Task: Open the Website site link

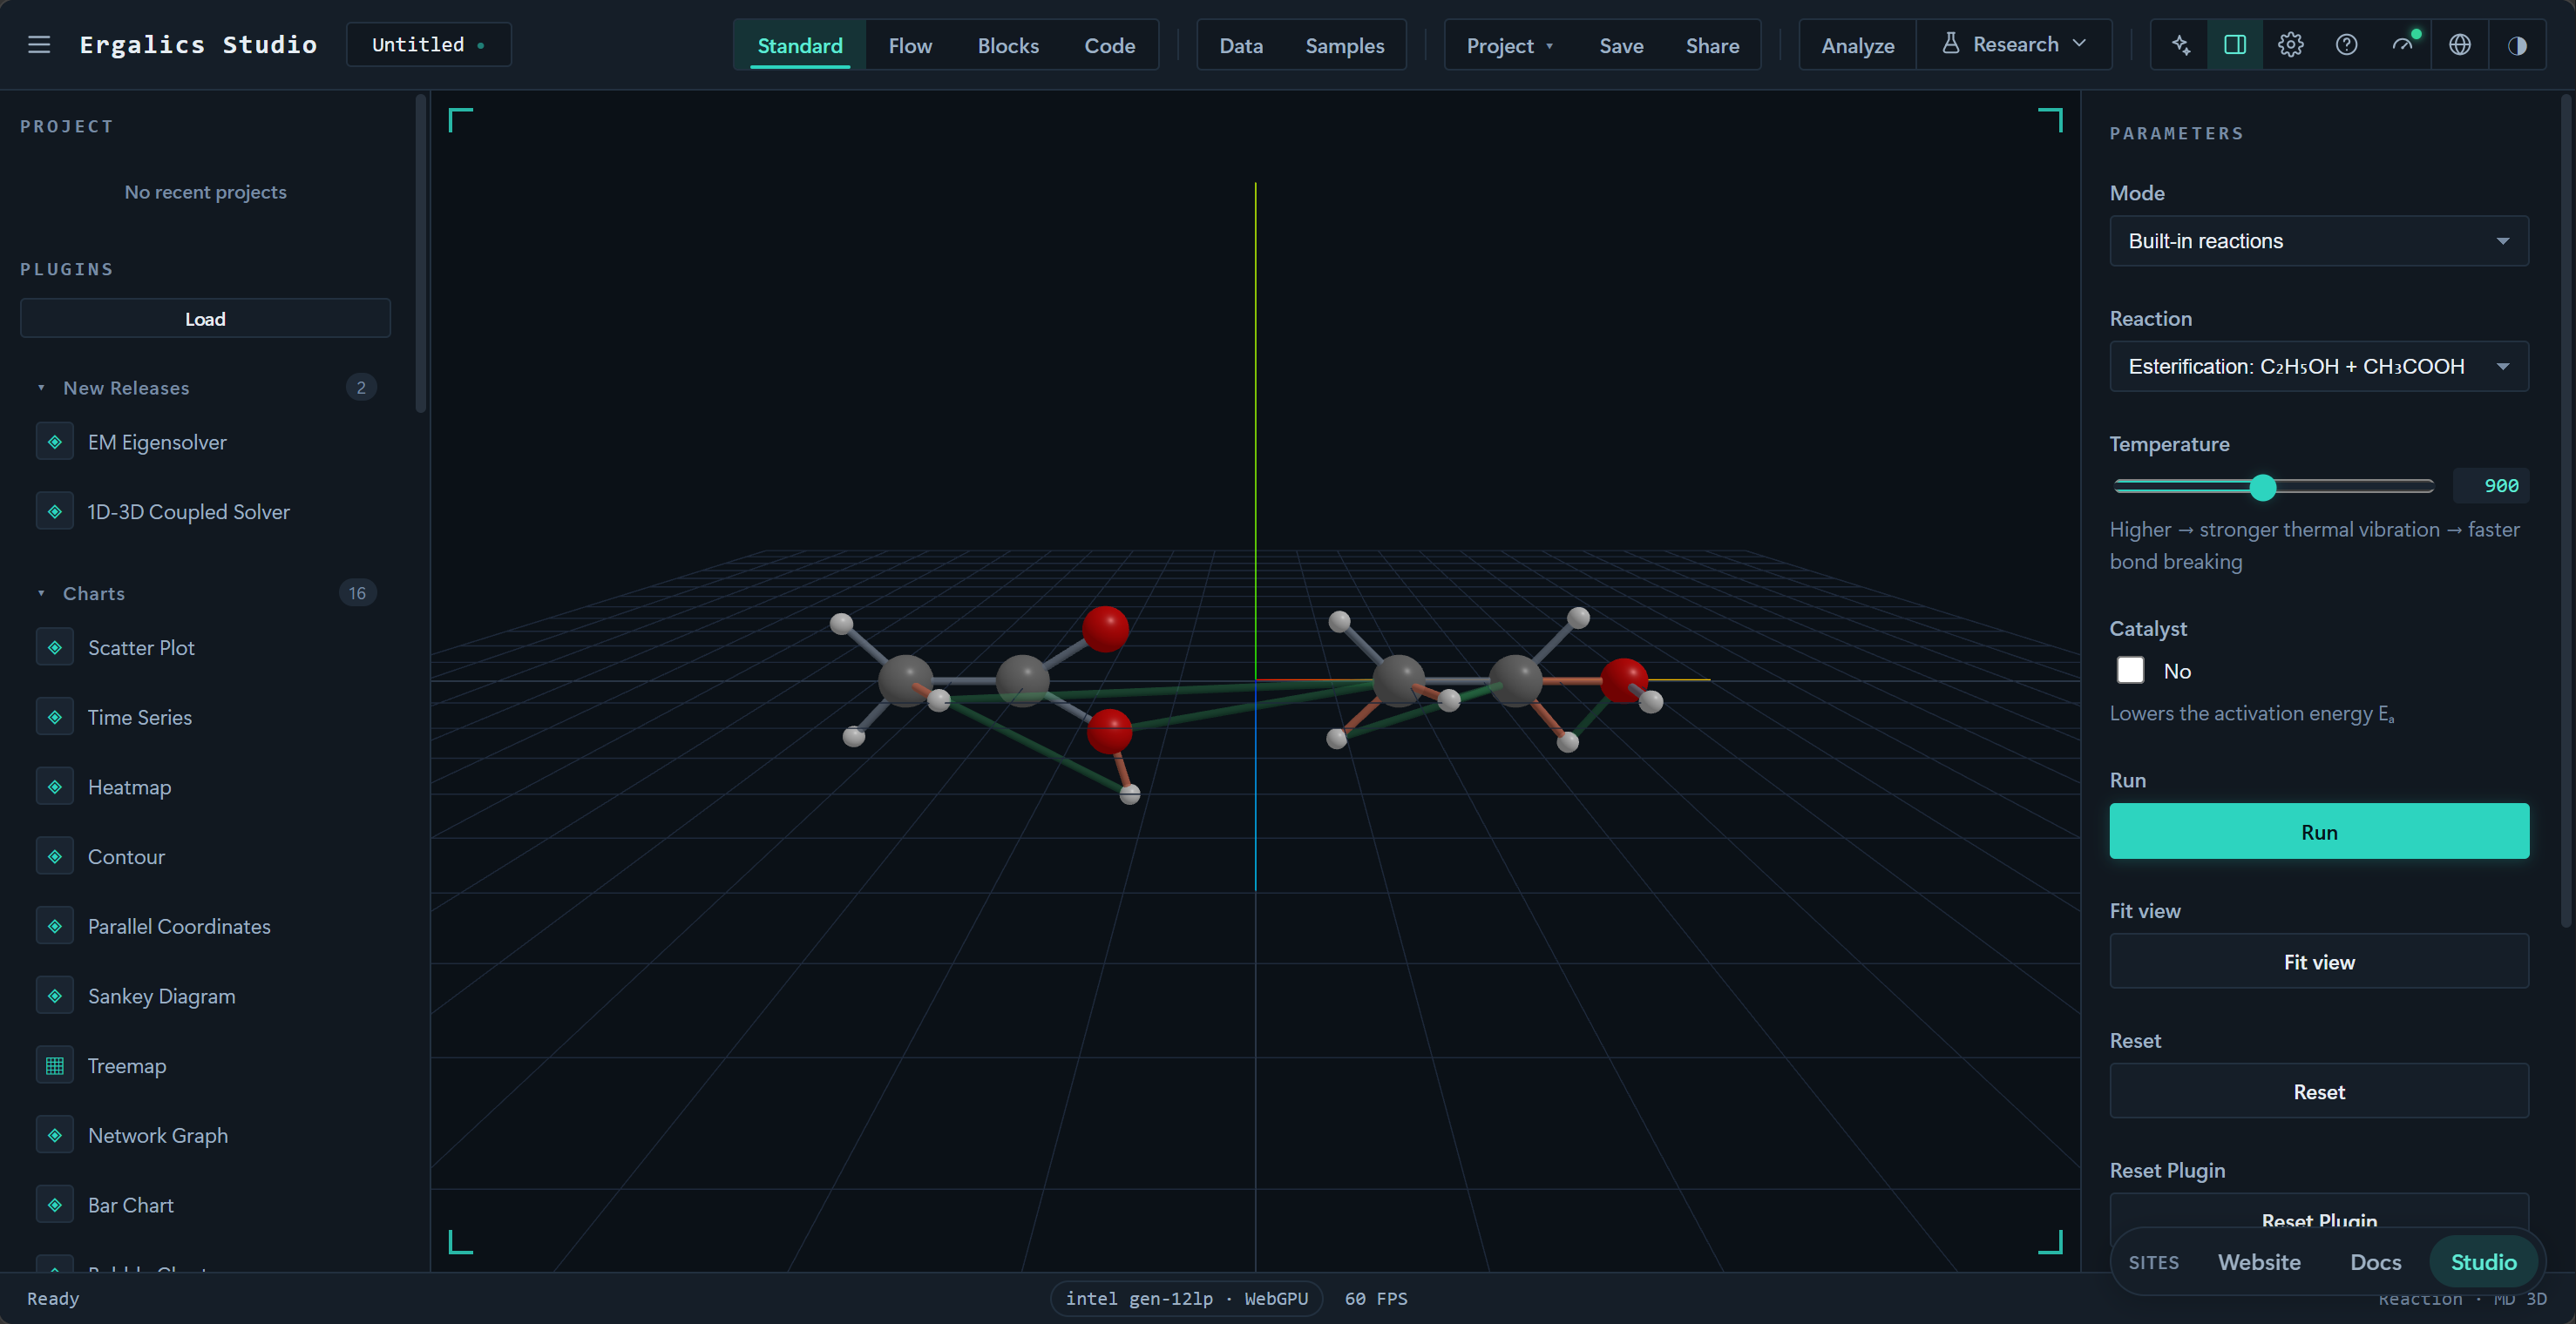Action: tap(2259, 1262)
